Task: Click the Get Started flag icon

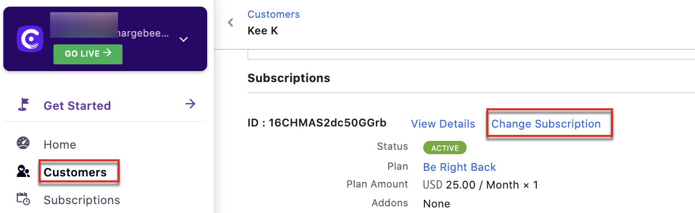Action: 23,105
